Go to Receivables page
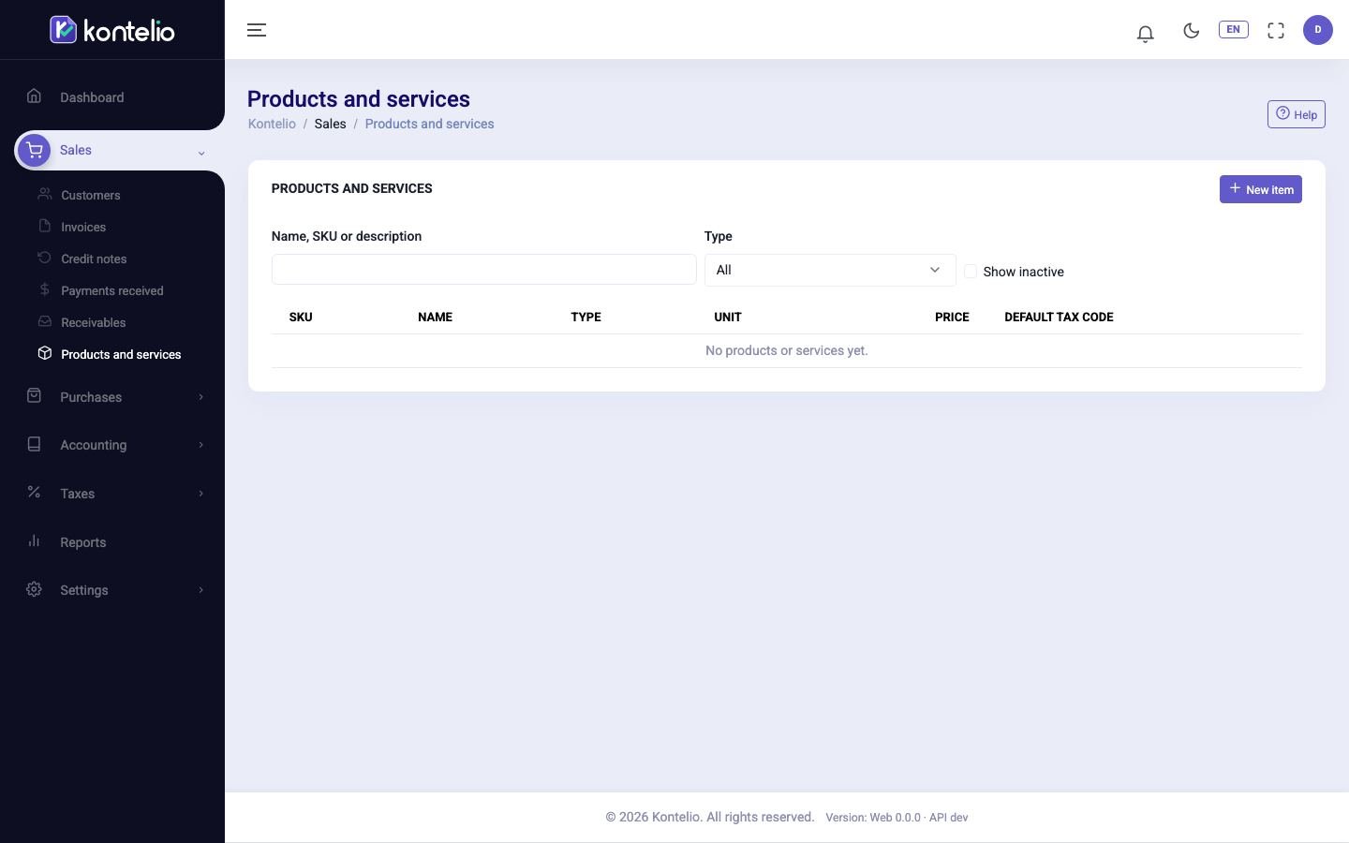This screenshot has height=843, width=1349. pyautogui.click(x=93, y=322)
